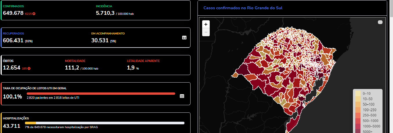This screenshot has width=393, height=133.
Task: Open table icon in Recuperados card
Action: (184, 38)
